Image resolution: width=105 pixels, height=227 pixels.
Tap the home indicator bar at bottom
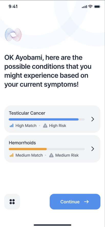point(52,225)
